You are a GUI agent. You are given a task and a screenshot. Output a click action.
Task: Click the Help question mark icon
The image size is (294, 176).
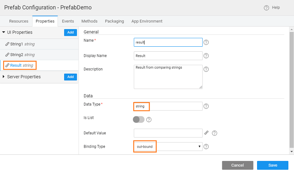pos(266,8)
